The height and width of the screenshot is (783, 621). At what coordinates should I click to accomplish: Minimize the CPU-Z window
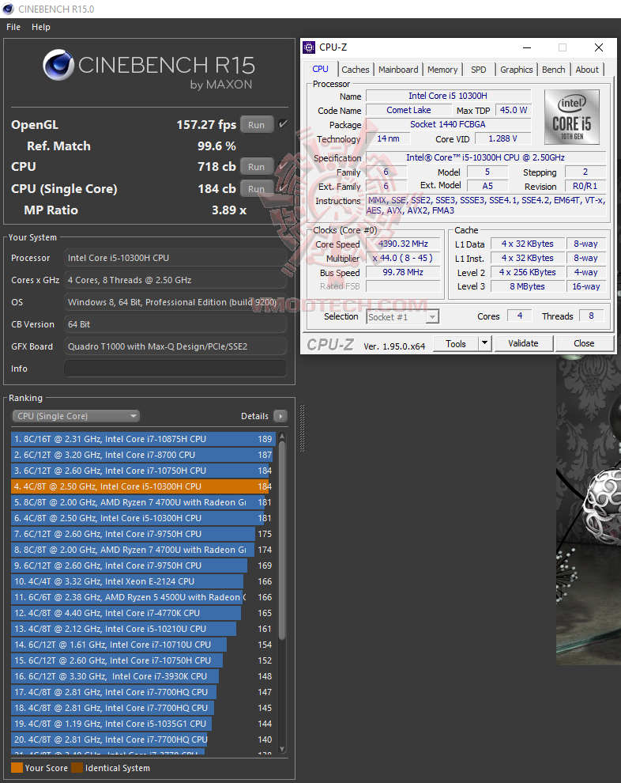click(527, 47)
